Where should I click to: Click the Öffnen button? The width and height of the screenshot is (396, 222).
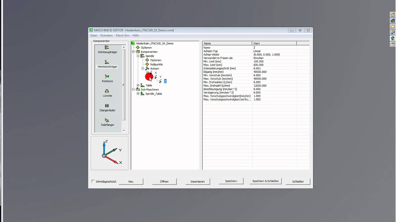pos(164,182)
